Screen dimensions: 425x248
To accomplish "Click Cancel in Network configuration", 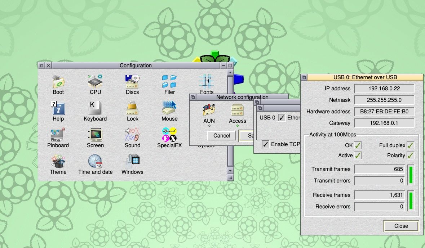I will (222, 136).
